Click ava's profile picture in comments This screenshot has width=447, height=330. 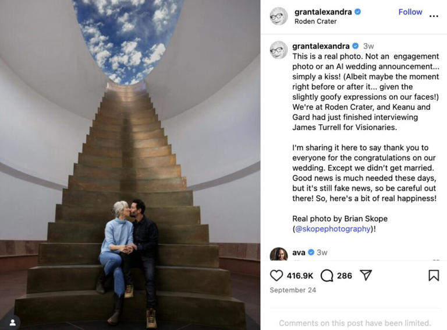(x=279, y=254)
